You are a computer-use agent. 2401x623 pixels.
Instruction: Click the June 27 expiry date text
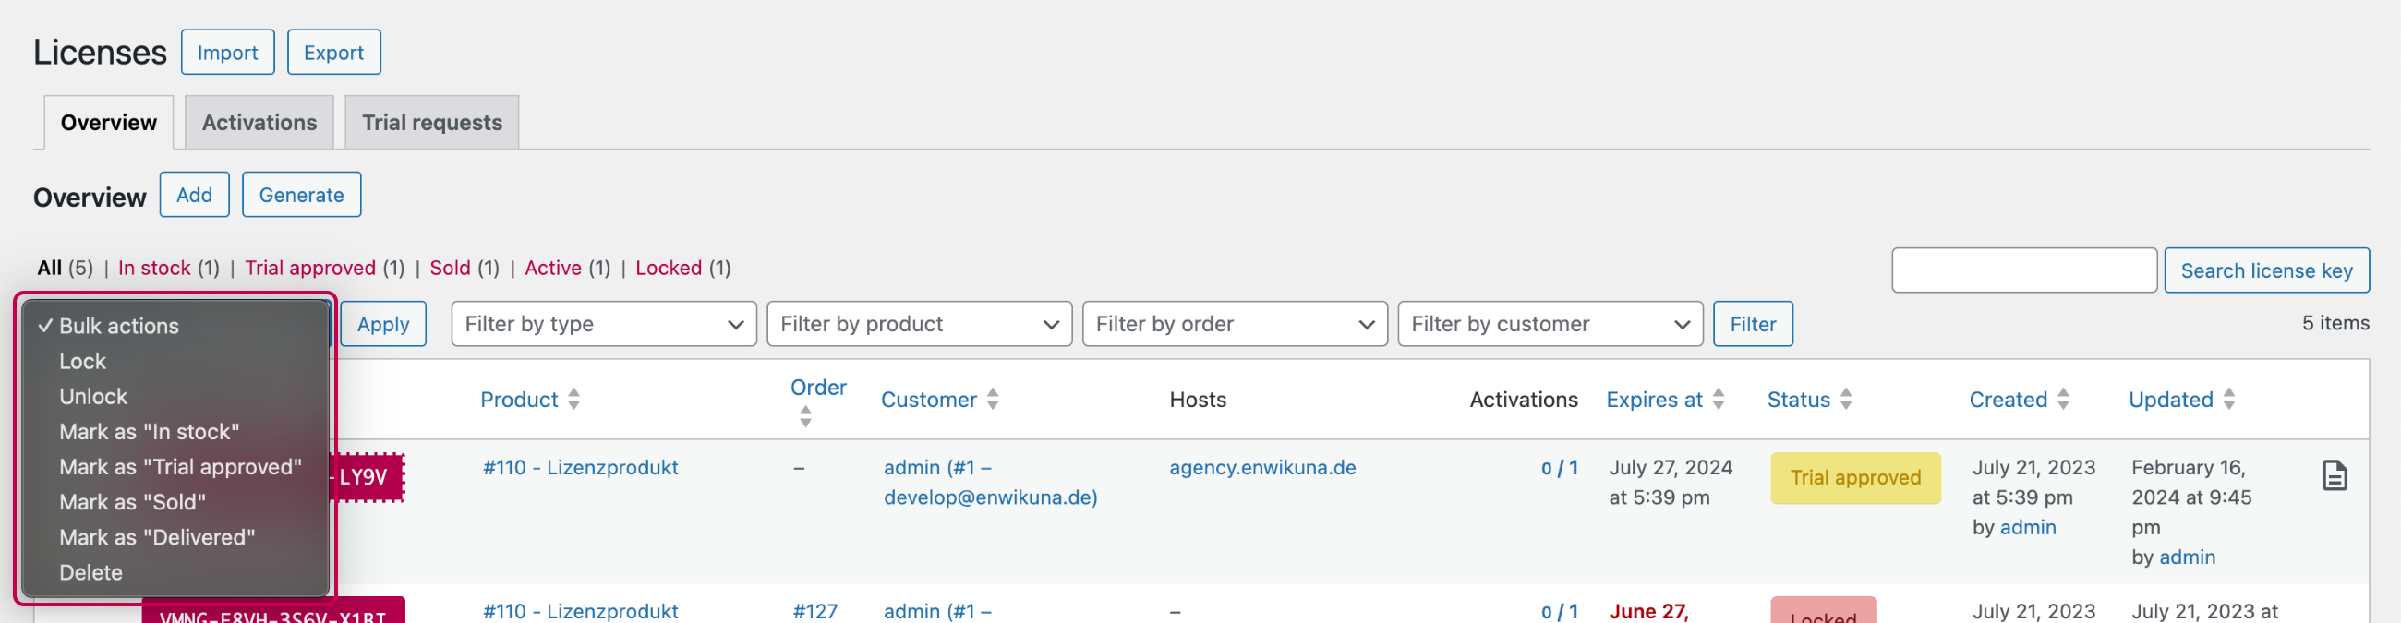click(x=1647, y=612)
